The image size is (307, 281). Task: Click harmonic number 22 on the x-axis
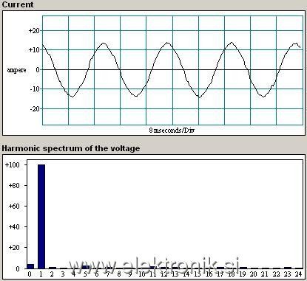pos(276,274)
